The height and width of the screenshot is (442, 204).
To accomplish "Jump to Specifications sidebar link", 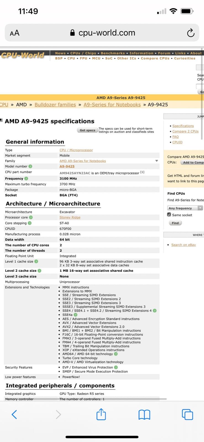I will pyautogui.click(x=183, y=126).
